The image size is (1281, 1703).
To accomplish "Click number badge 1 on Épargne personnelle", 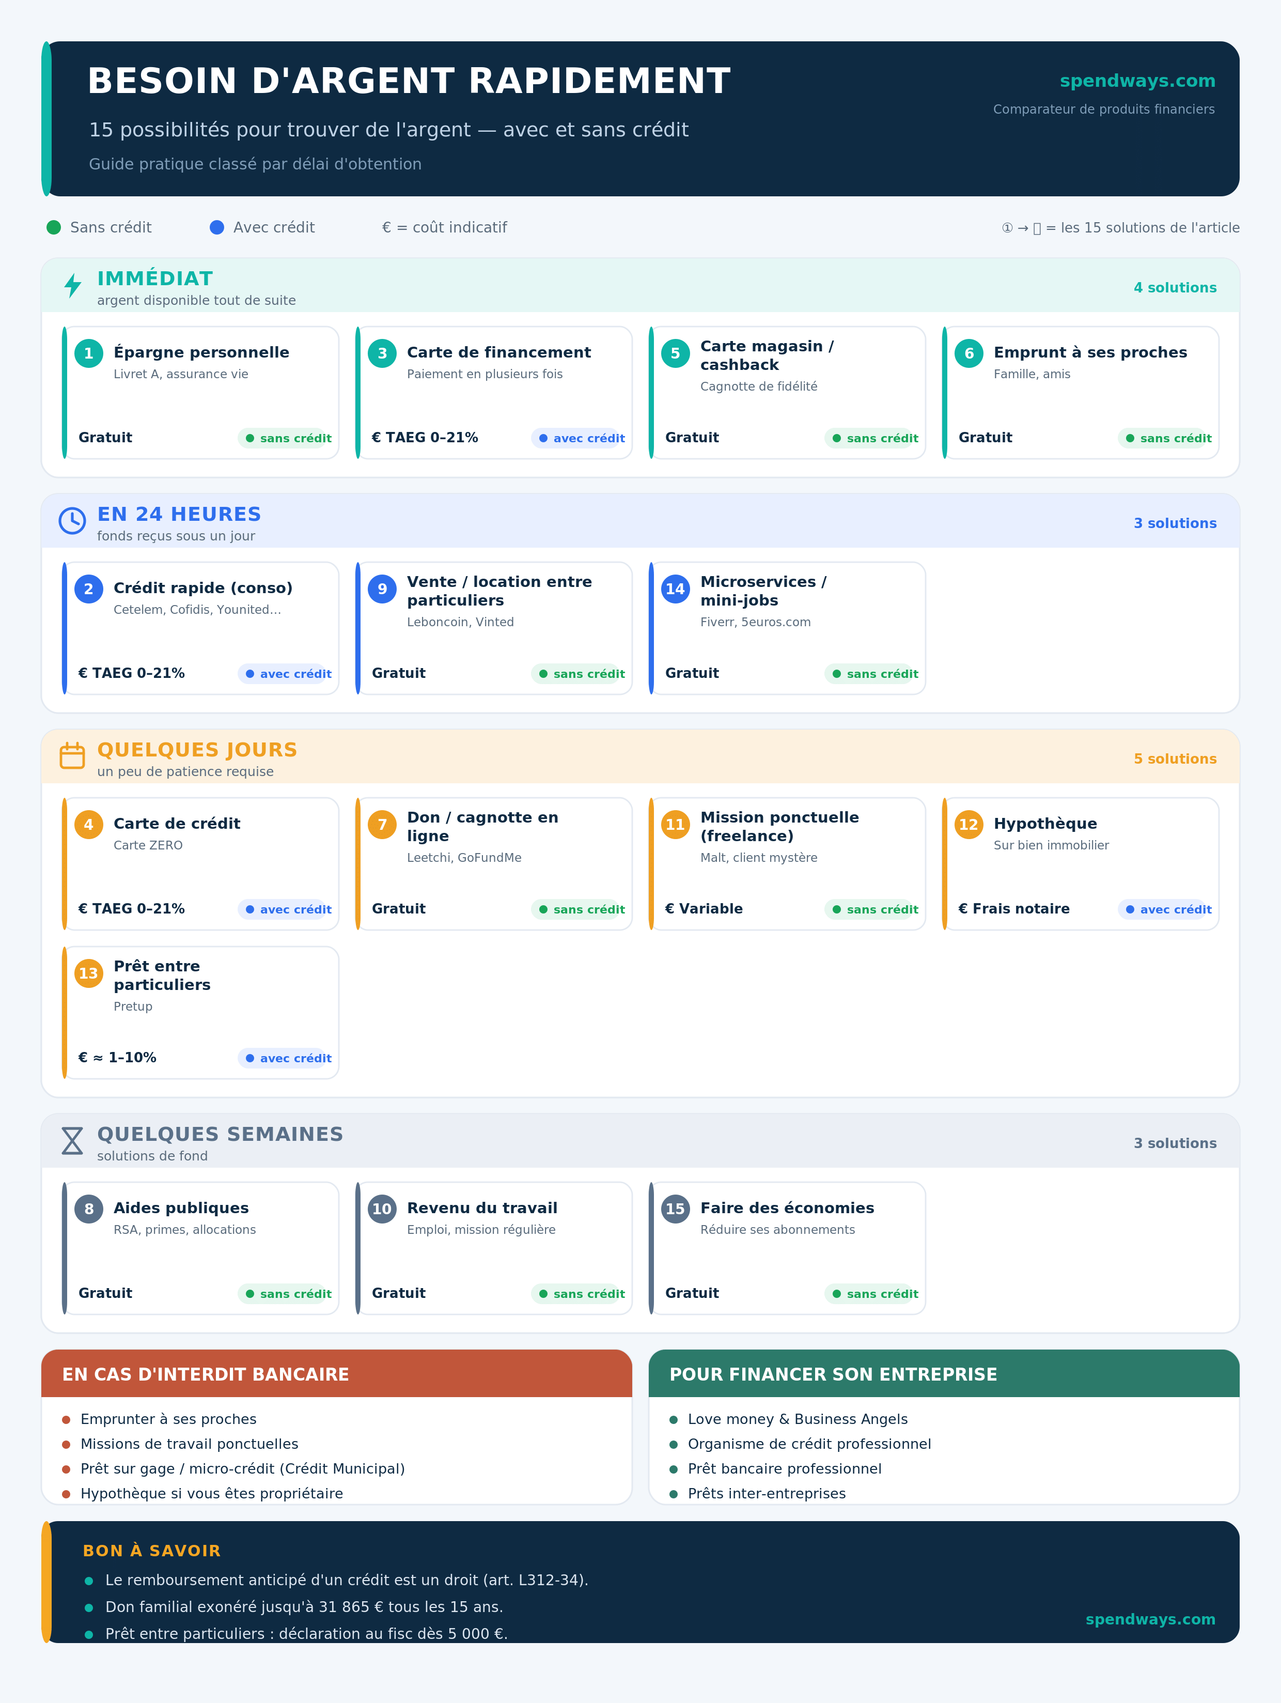I will 88,353.
